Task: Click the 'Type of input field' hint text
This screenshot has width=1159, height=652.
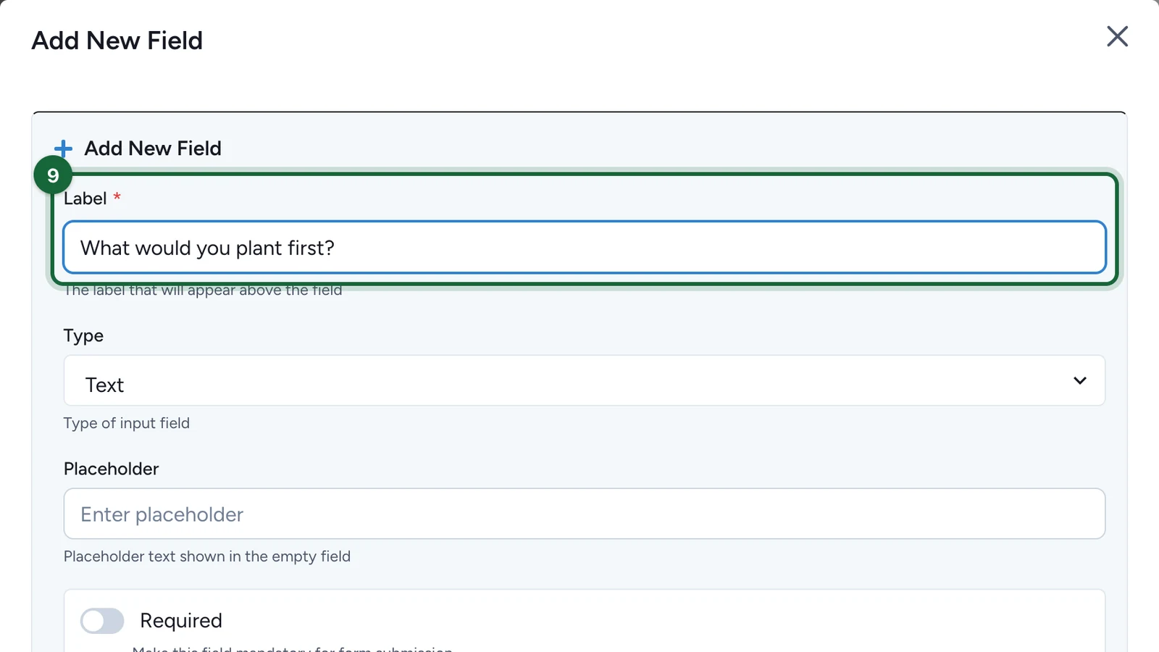Action: click(127, 423)
